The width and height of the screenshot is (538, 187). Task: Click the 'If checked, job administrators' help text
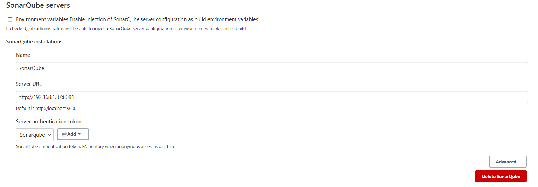coord(126,29)
